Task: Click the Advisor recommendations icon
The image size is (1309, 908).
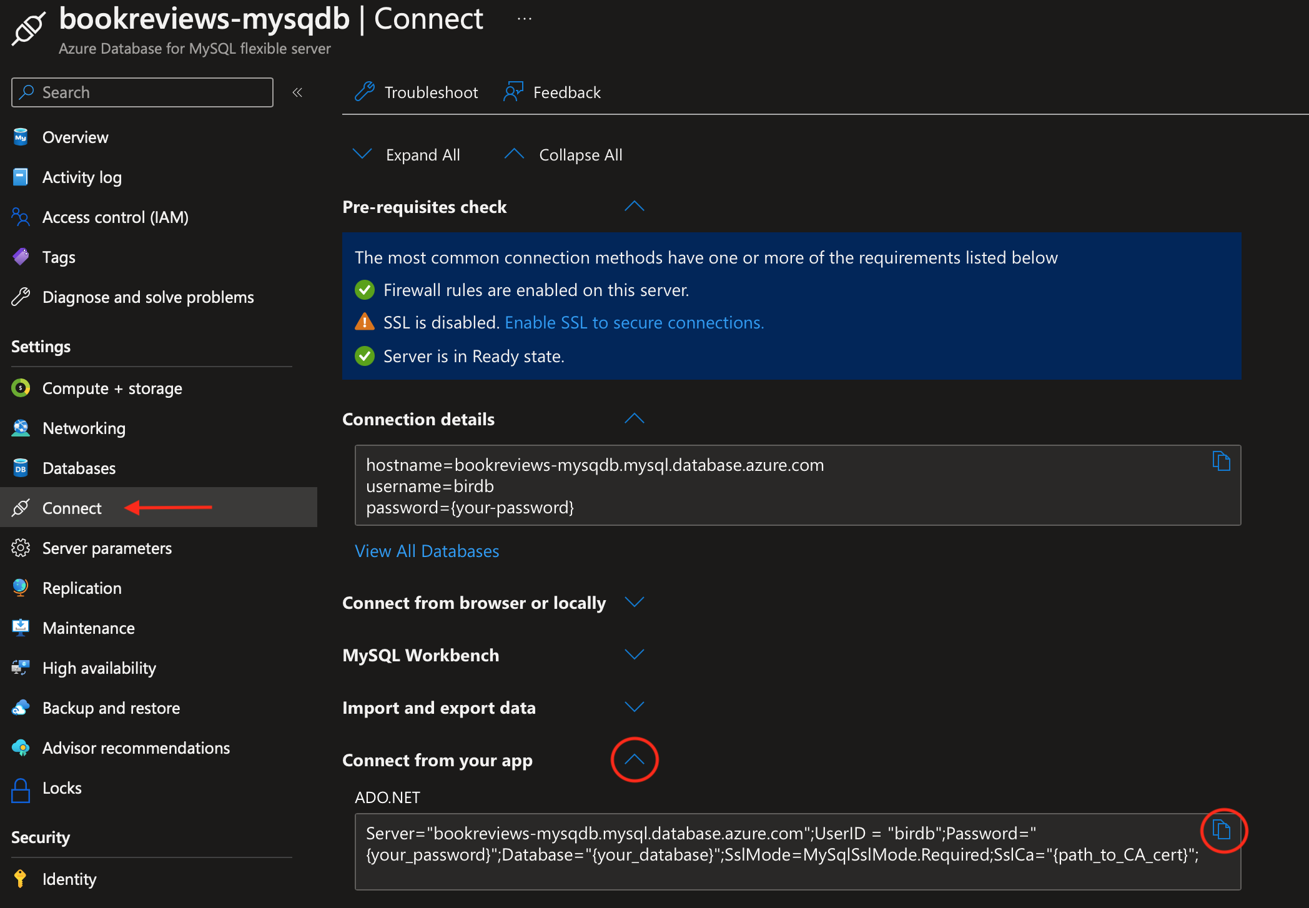Action: coord(21,748)
